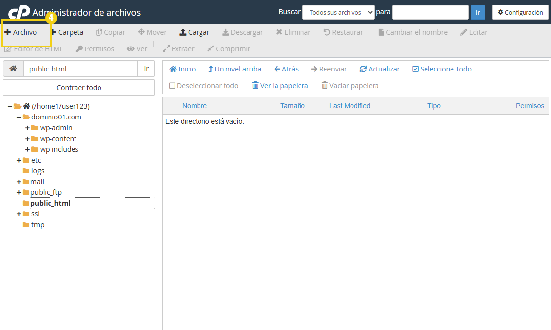Go Un nivel arriba
The image size is (551, 330).
[235, 69]
